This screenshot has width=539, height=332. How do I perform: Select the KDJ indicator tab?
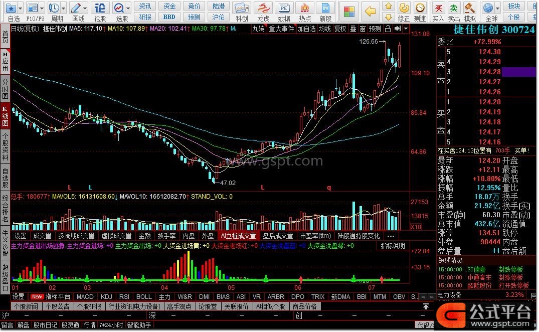point(107,297)
